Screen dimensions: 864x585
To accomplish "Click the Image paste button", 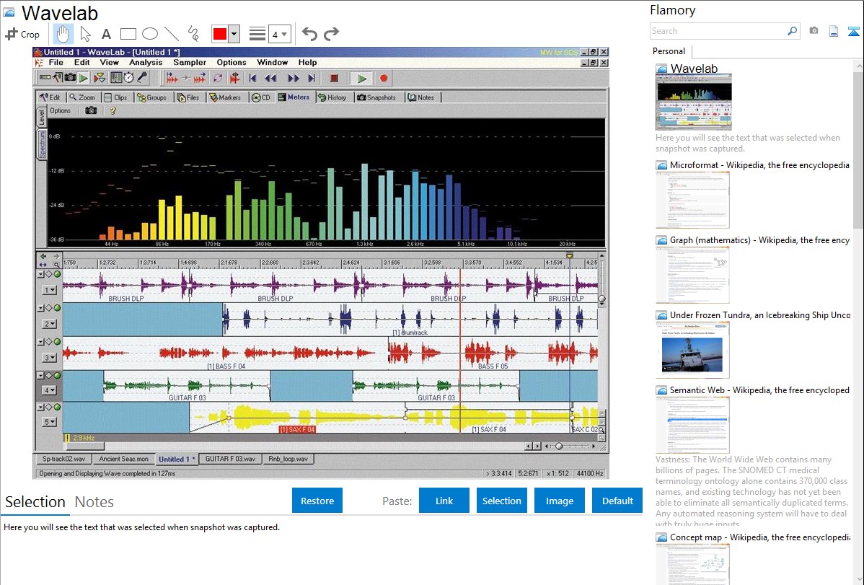I will pos(559,501).
